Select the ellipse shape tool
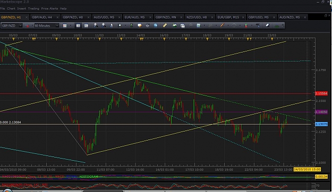 pos(234,25)
